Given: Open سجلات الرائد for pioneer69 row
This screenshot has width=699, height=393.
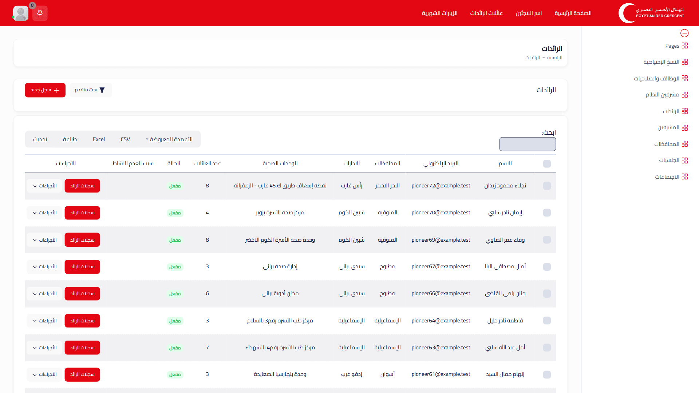Looking at the screenshot, I should coord(82,240).
